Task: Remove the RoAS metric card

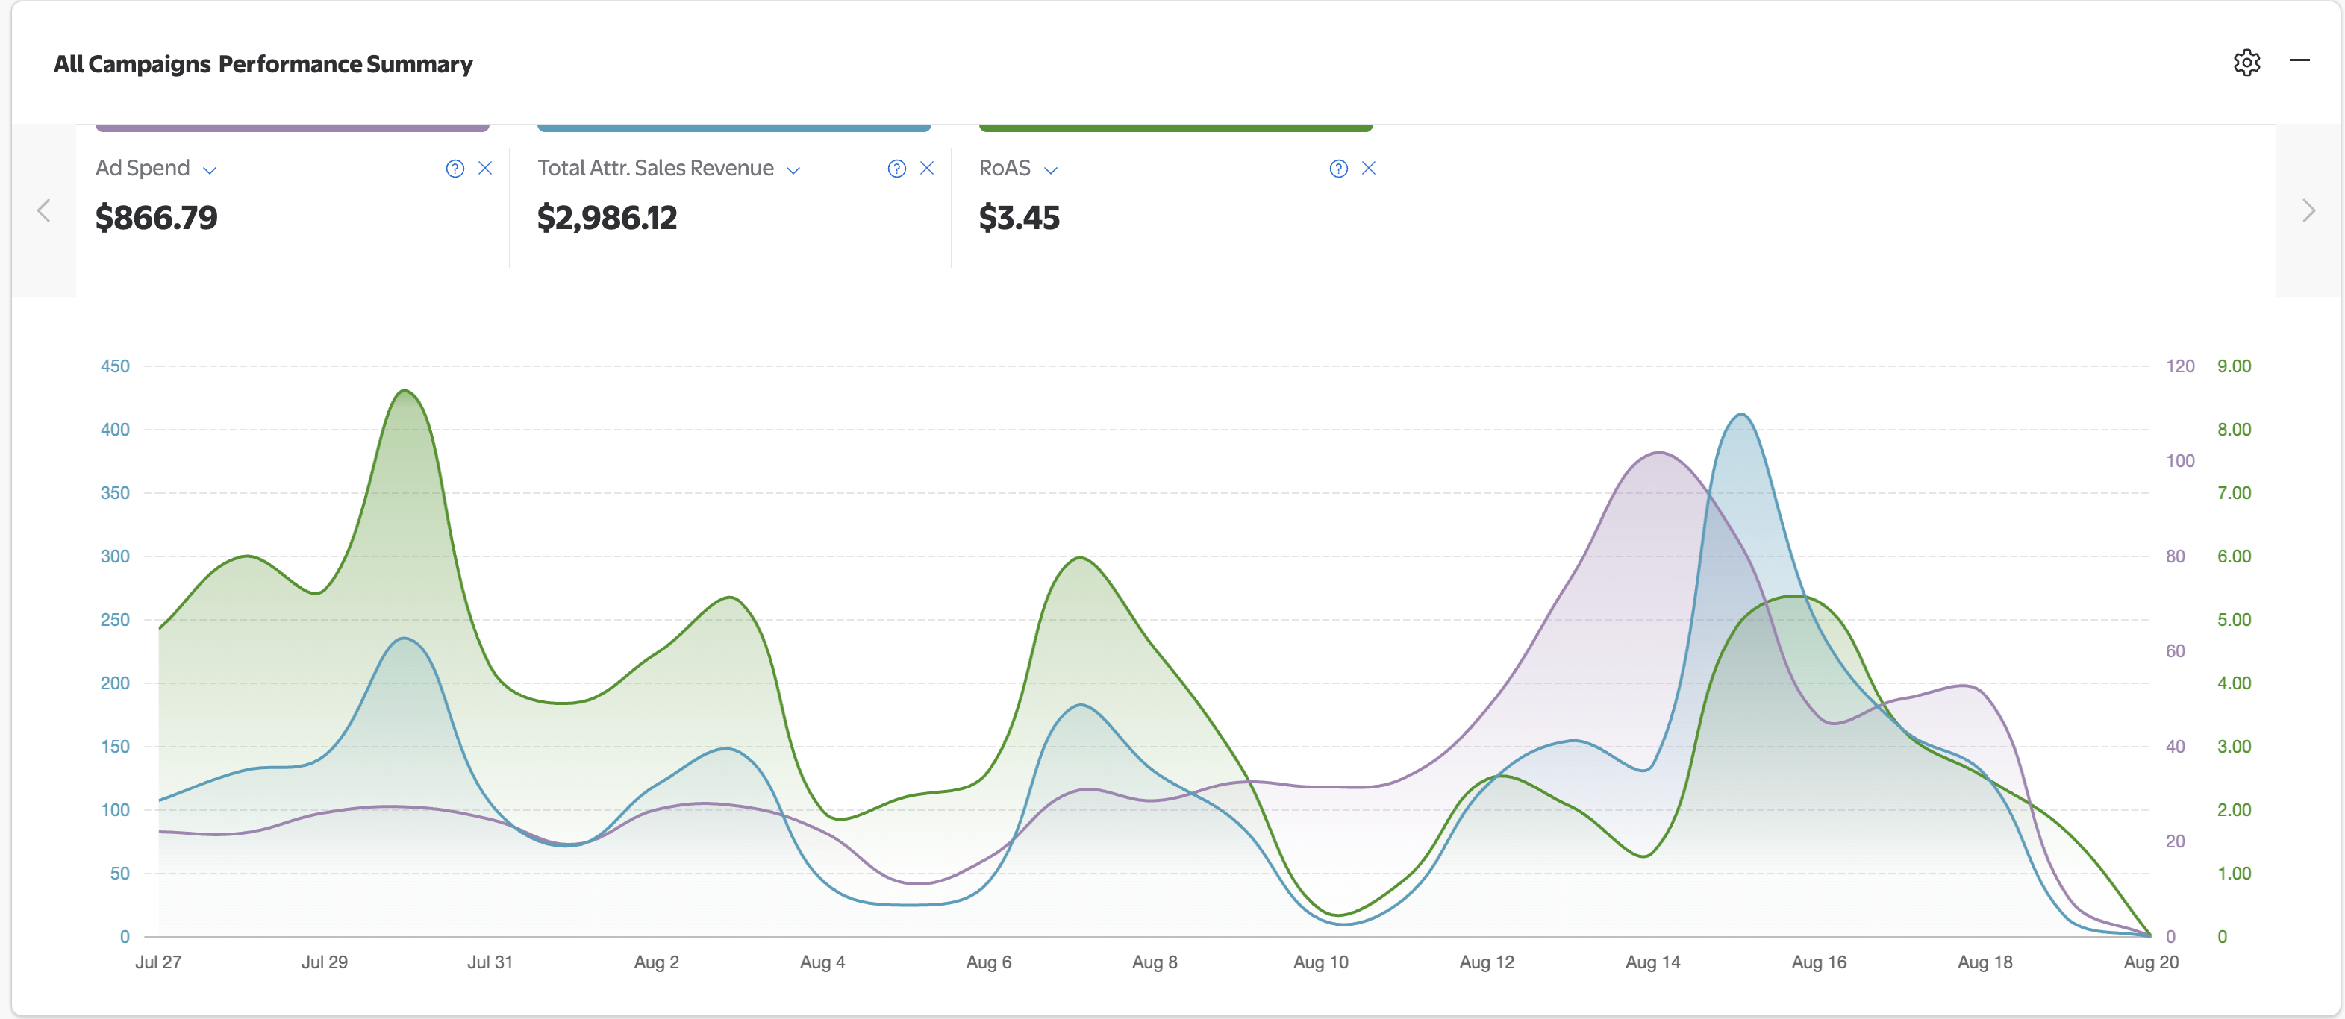Action: 1369,169
